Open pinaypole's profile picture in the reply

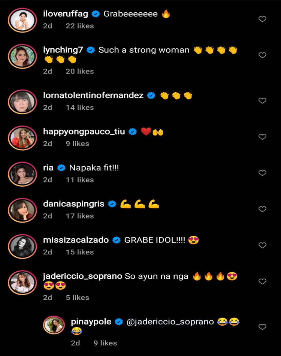point(54,325)
